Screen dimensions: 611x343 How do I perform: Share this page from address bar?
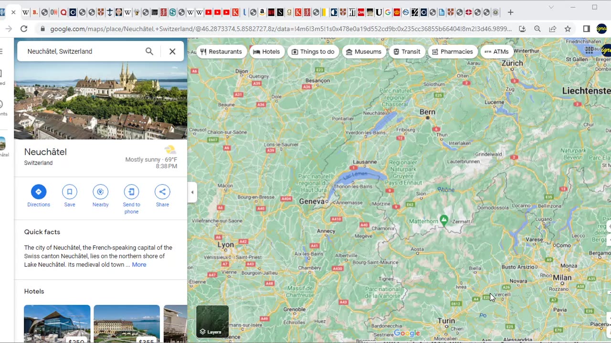[x=553, y=29]
